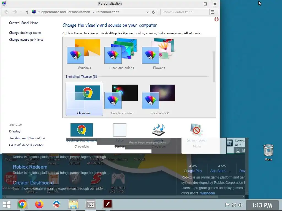Viewport: 282px width, 211px height.
Task: Click the 1:13 PM clock
Action: pos(262,205)
